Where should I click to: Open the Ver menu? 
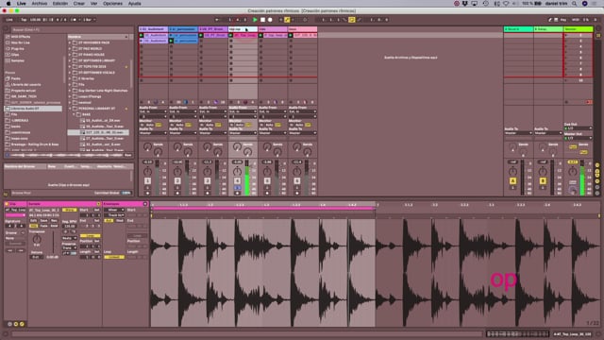(93, 4)
